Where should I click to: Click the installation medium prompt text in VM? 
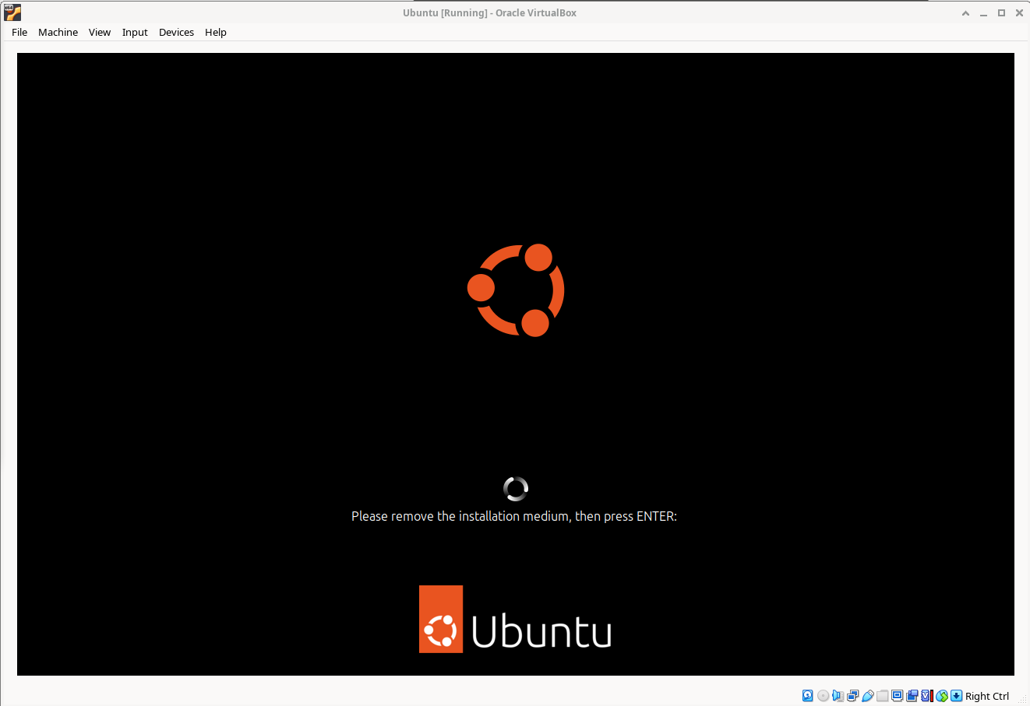pyautogui.click(x=514, y=516)
